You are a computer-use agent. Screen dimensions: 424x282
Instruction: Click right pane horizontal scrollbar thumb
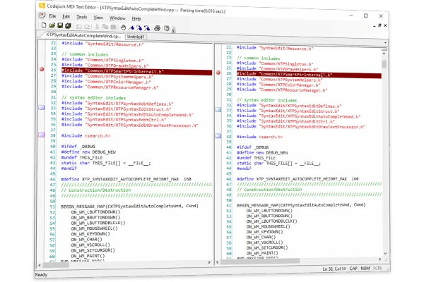[260, 261]
